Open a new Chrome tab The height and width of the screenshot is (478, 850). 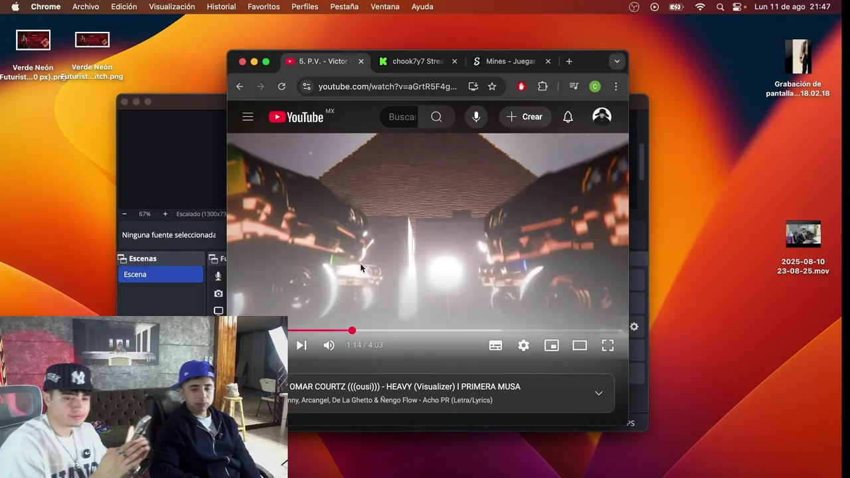(x=569, y=61)
